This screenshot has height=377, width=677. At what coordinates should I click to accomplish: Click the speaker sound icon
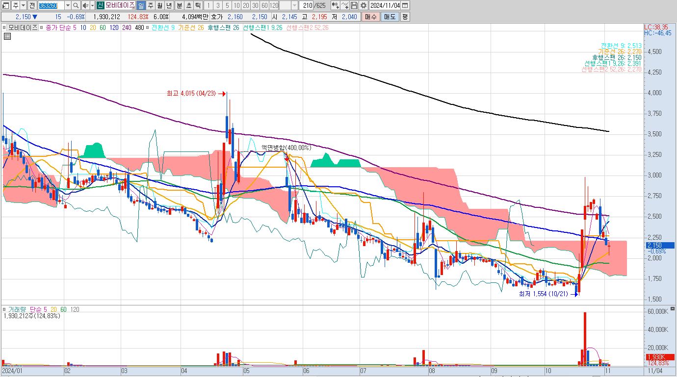click(x=85, y=6)
